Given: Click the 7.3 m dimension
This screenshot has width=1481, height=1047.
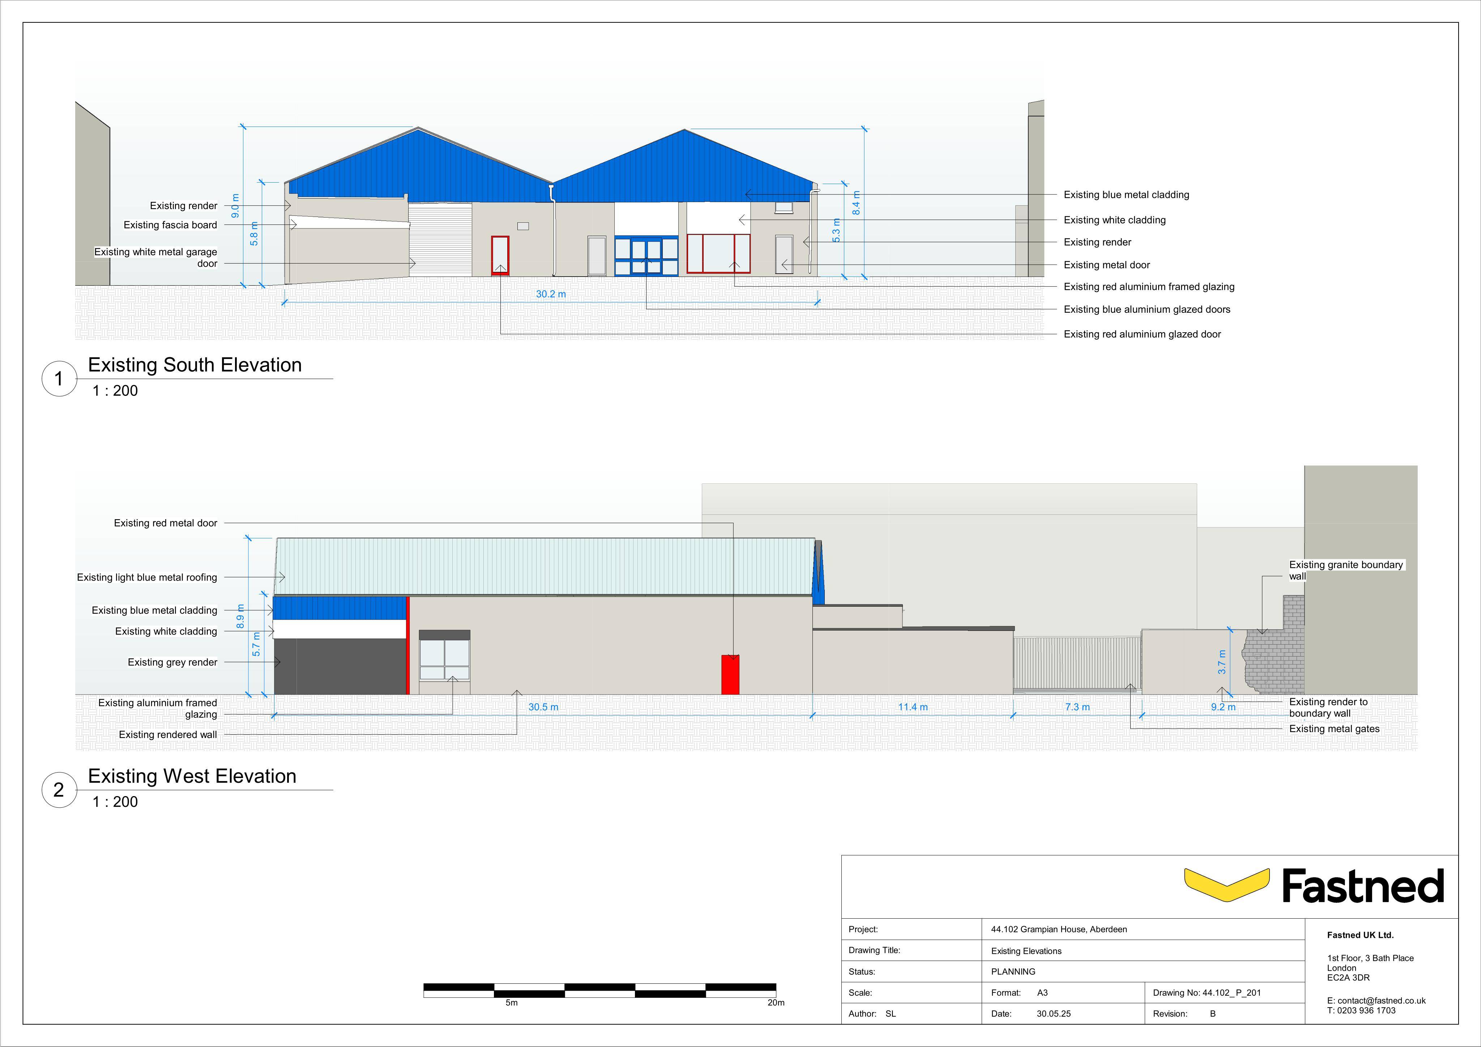Looking at the screenshot, I should tap(1077, 707).
